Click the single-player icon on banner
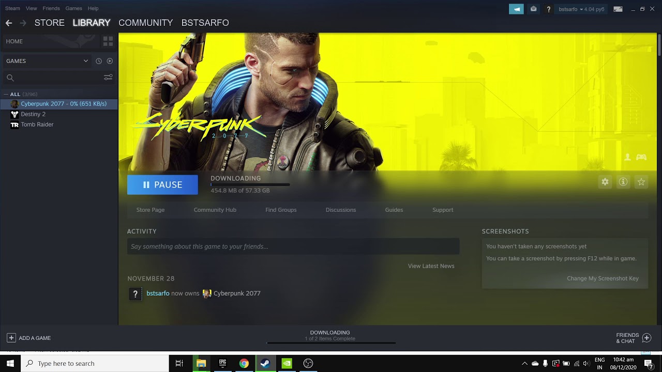Viewport: 662px width, 372px height. [627, 157]
